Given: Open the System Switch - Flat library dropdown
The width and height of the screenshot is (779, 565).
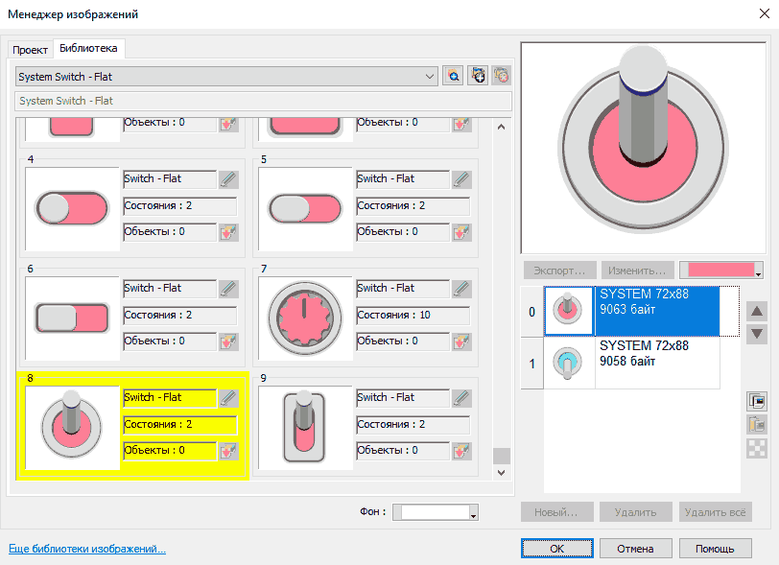Looking at the screenshot, I should coord(226,77).
